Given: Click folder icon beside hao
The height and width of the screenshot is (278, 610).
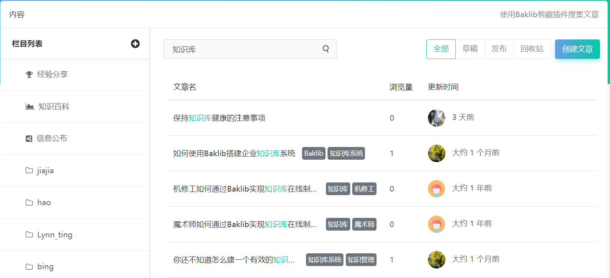Looking at the screenshot, I should (x=29, y=202).
